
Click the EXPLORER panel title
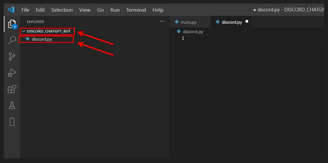(35, 22)
